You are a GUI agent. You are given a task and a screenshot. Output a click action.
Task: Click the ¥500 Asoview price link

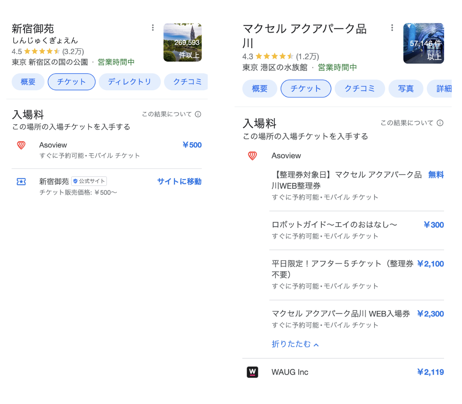(x=192, y=145)
